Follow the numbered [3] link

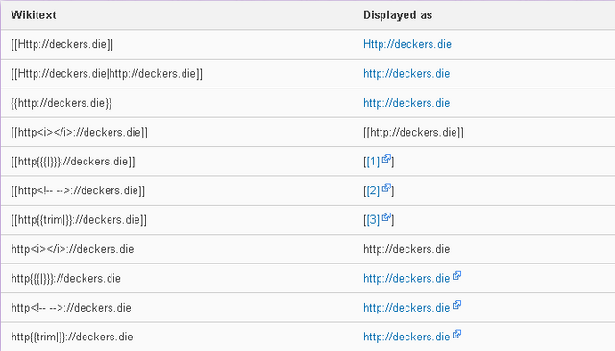373,220
